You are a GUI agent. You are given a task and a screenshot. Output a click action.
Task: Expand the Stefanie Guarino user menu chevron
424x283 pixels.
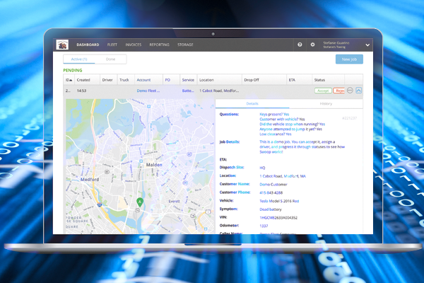coord(367,45)
